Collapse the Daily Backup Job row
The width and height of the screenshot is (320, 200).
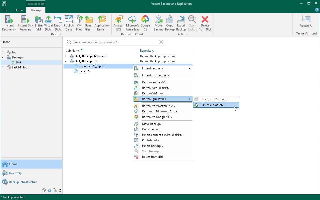point(66,61)
